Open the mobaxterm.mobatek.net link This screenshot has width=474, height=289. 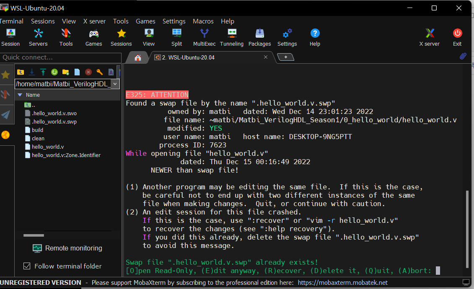tap(342, 283)
